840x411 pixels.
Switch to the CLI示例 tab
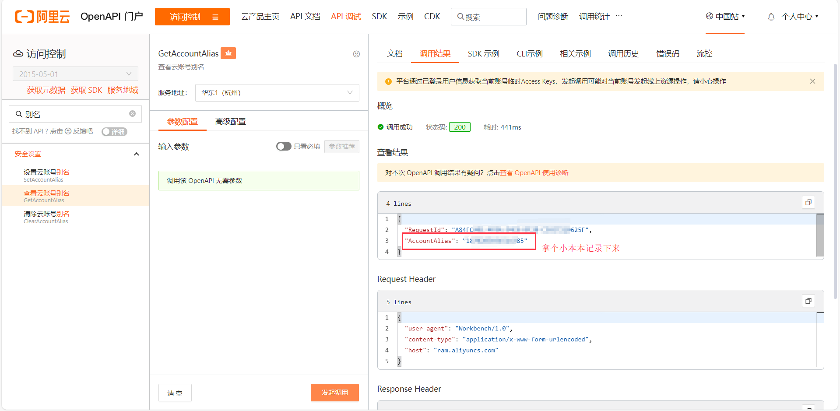click(529, 54)
